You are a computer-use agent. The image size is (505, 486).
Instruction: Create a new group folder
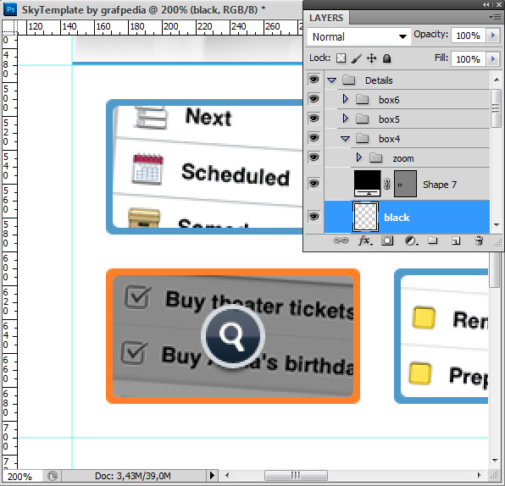[x=432, y=240]
